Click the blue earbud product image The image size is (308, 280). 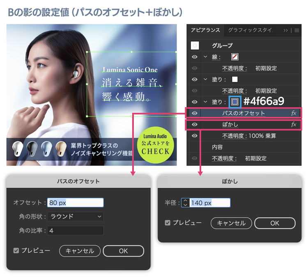point(46,149)
